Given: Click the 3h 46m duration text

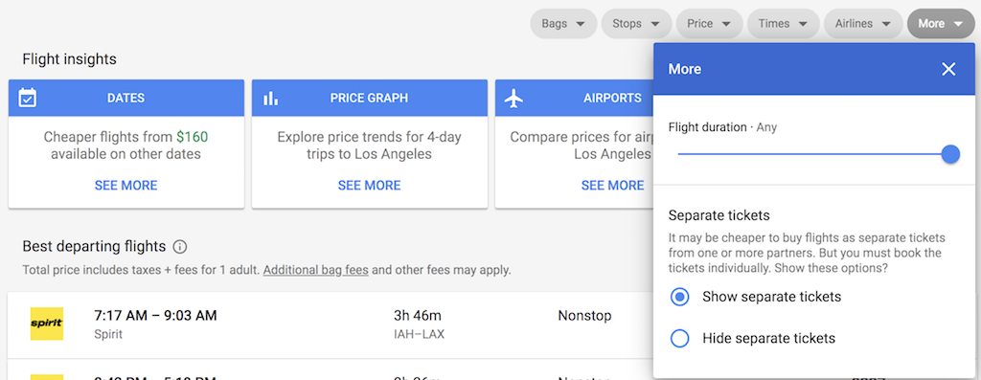Looking at the screenshot, I should pos(418,316).
